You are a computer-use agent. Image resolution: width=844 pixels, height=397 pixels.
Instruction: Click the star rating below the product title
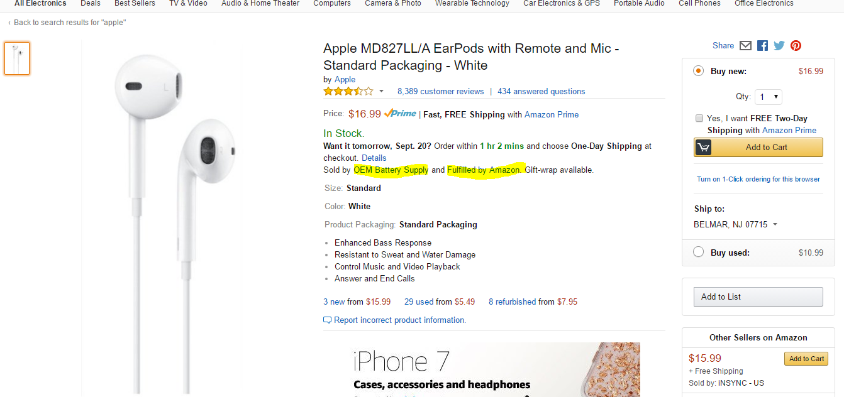(x=348, y=90)
